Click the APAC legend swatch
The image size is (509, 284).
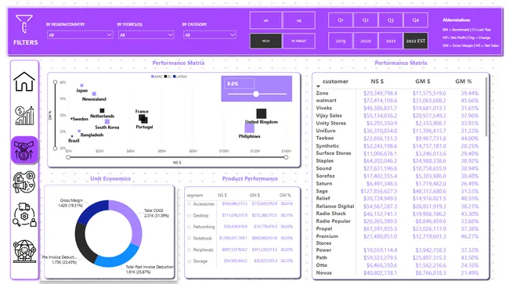(153, 77)
